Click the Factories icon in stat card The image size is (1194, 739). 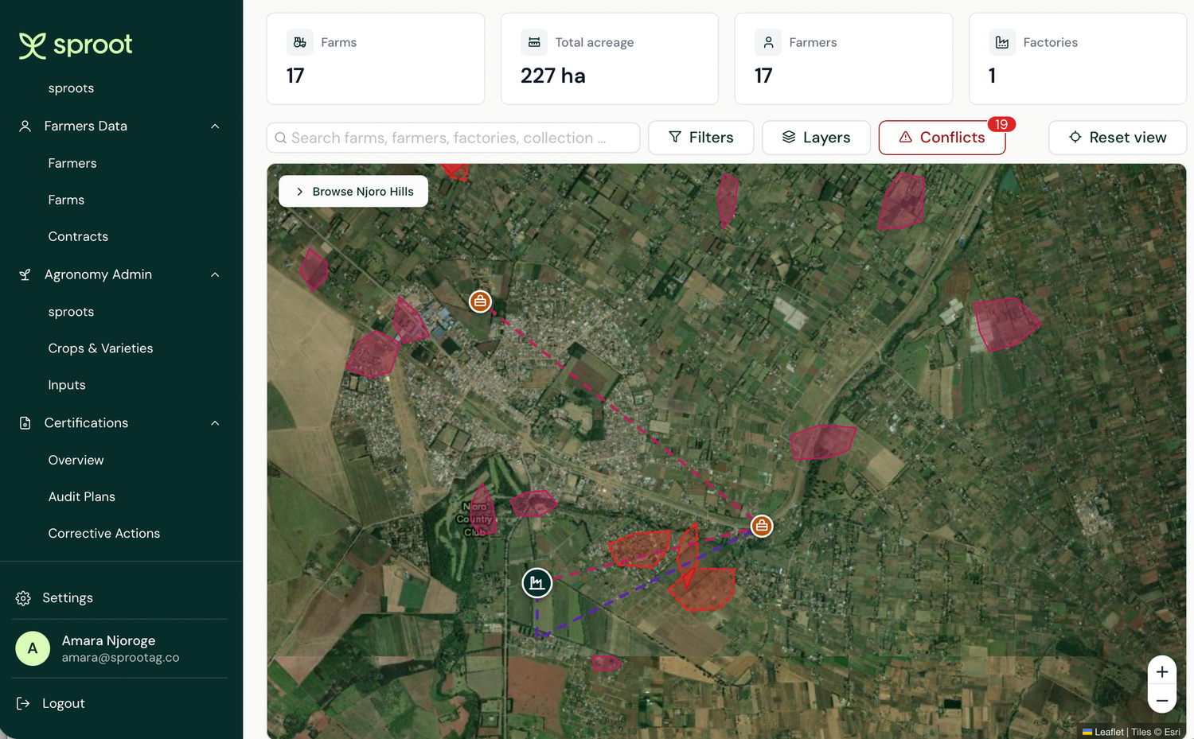click(1002, 42)
